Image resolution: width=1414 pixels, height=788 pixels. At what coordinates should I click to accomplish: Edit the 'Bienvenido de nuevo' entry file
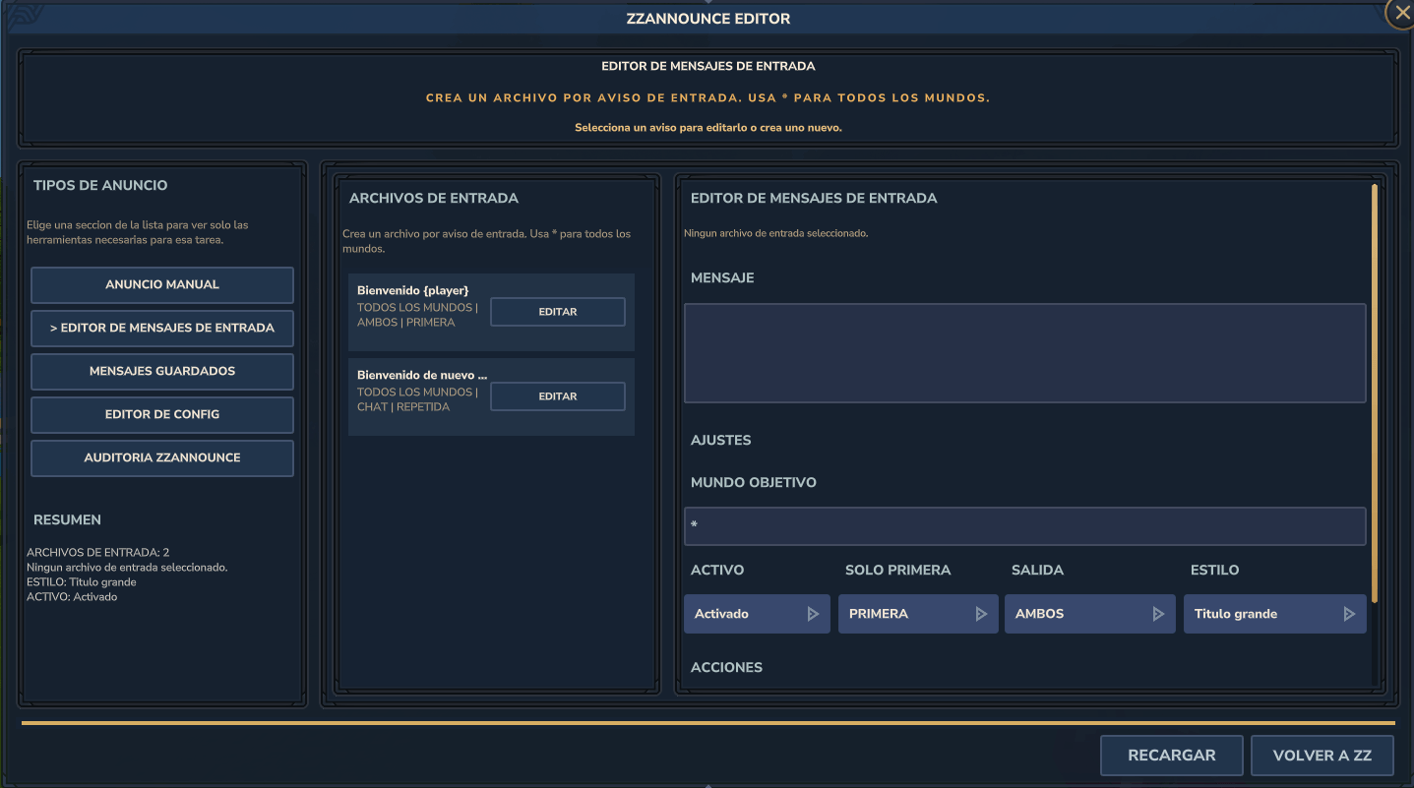pyautogui.click(x=558, y=396)
